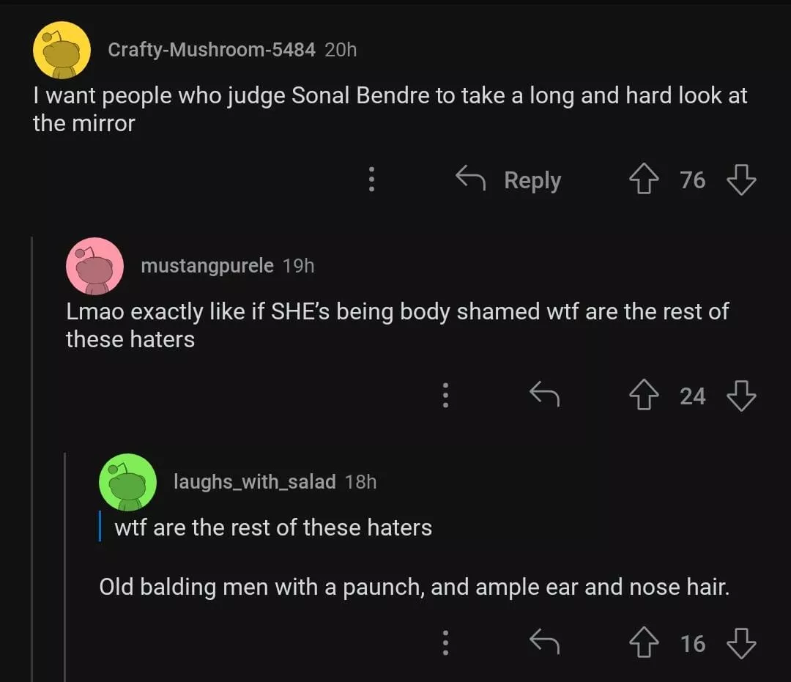The width and height of the screenshot is (791, 682).
Task: Open mustangpurele's user profile
Action: (x=207, y=266)
